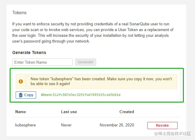Click the clipboard icon on the Copy button

(x=20, y=95)
